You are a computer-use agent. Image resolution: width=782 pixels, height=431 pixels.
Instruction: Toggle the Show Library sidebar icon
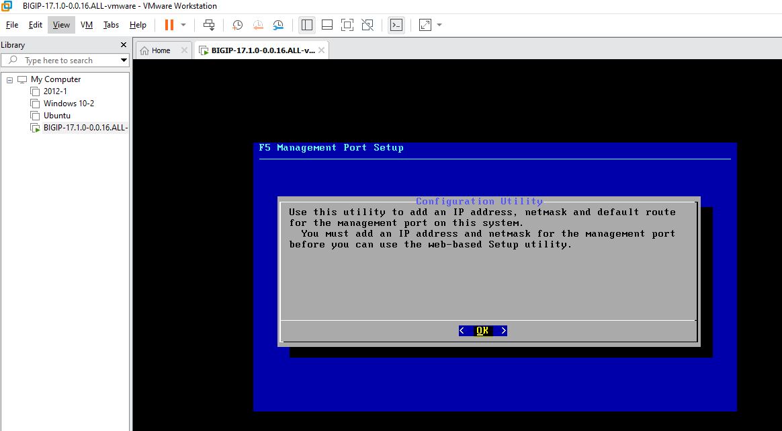(307, 25)
